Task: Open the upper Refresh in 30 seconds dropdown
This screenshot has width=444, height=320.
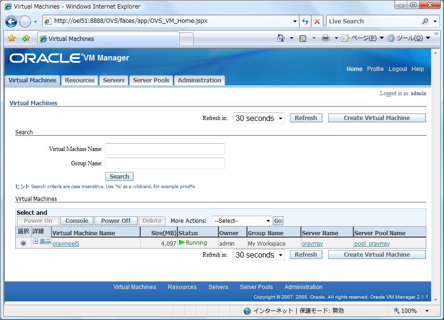Action: [x=259, y=118]
